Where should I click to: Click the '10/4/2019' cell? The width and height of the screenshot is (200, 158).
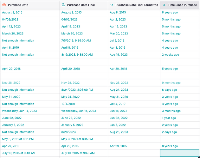tap(84, 104)
